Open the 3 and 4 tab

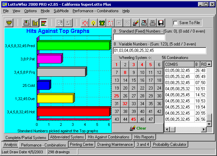click(143, 144)
